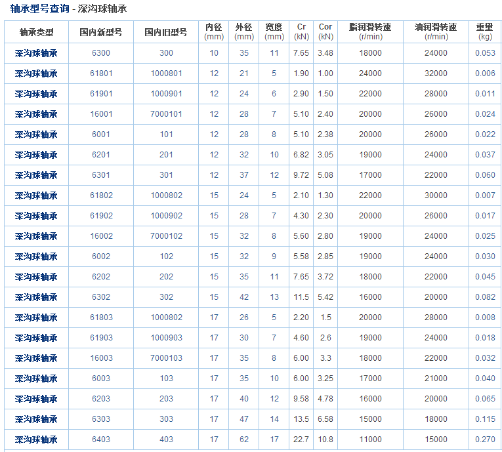Open the 深沟球轴承 link in row 6300
This screenshot has height=452, width=502.
[x=36, y=53]
